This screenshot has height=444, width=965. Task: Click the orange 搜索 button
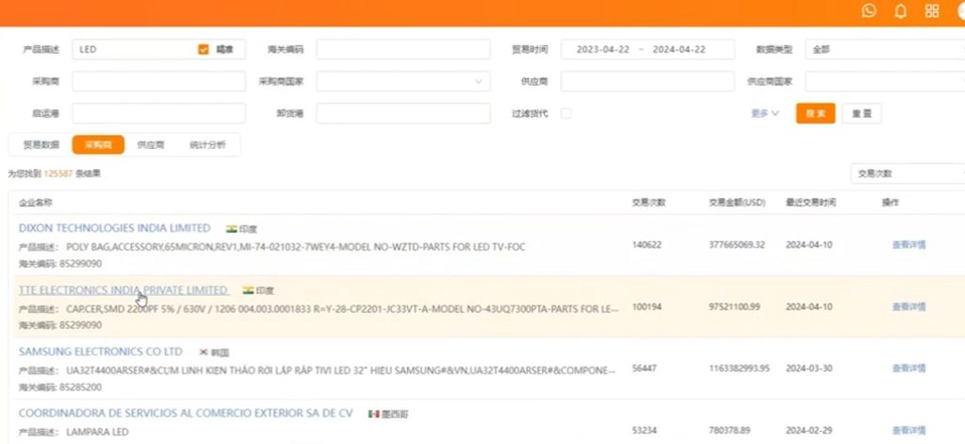(815, 113)
